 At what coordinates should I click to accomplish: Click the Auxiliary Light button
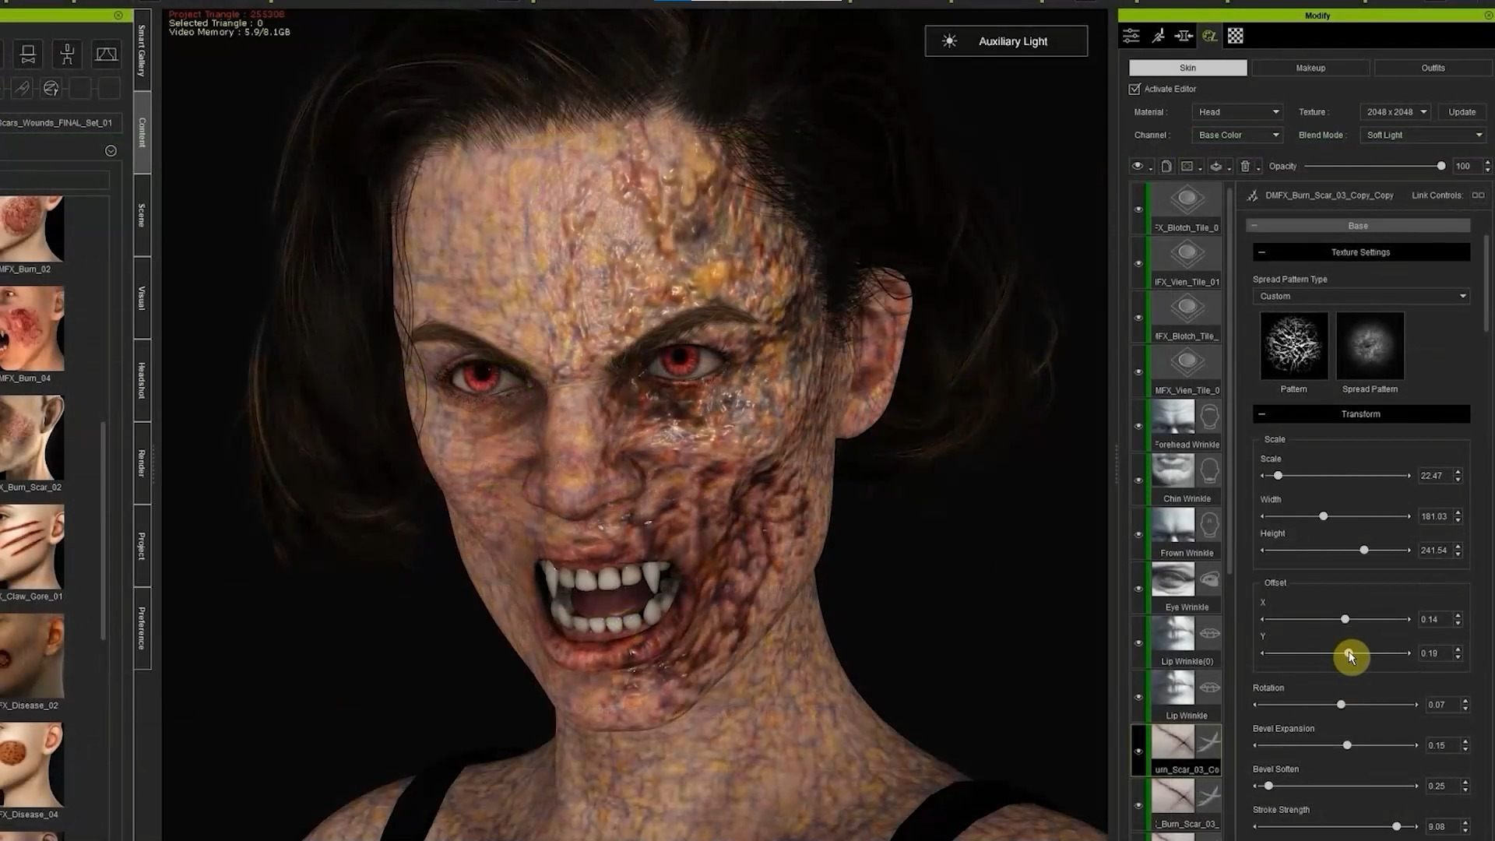(x=1006, y=41)
